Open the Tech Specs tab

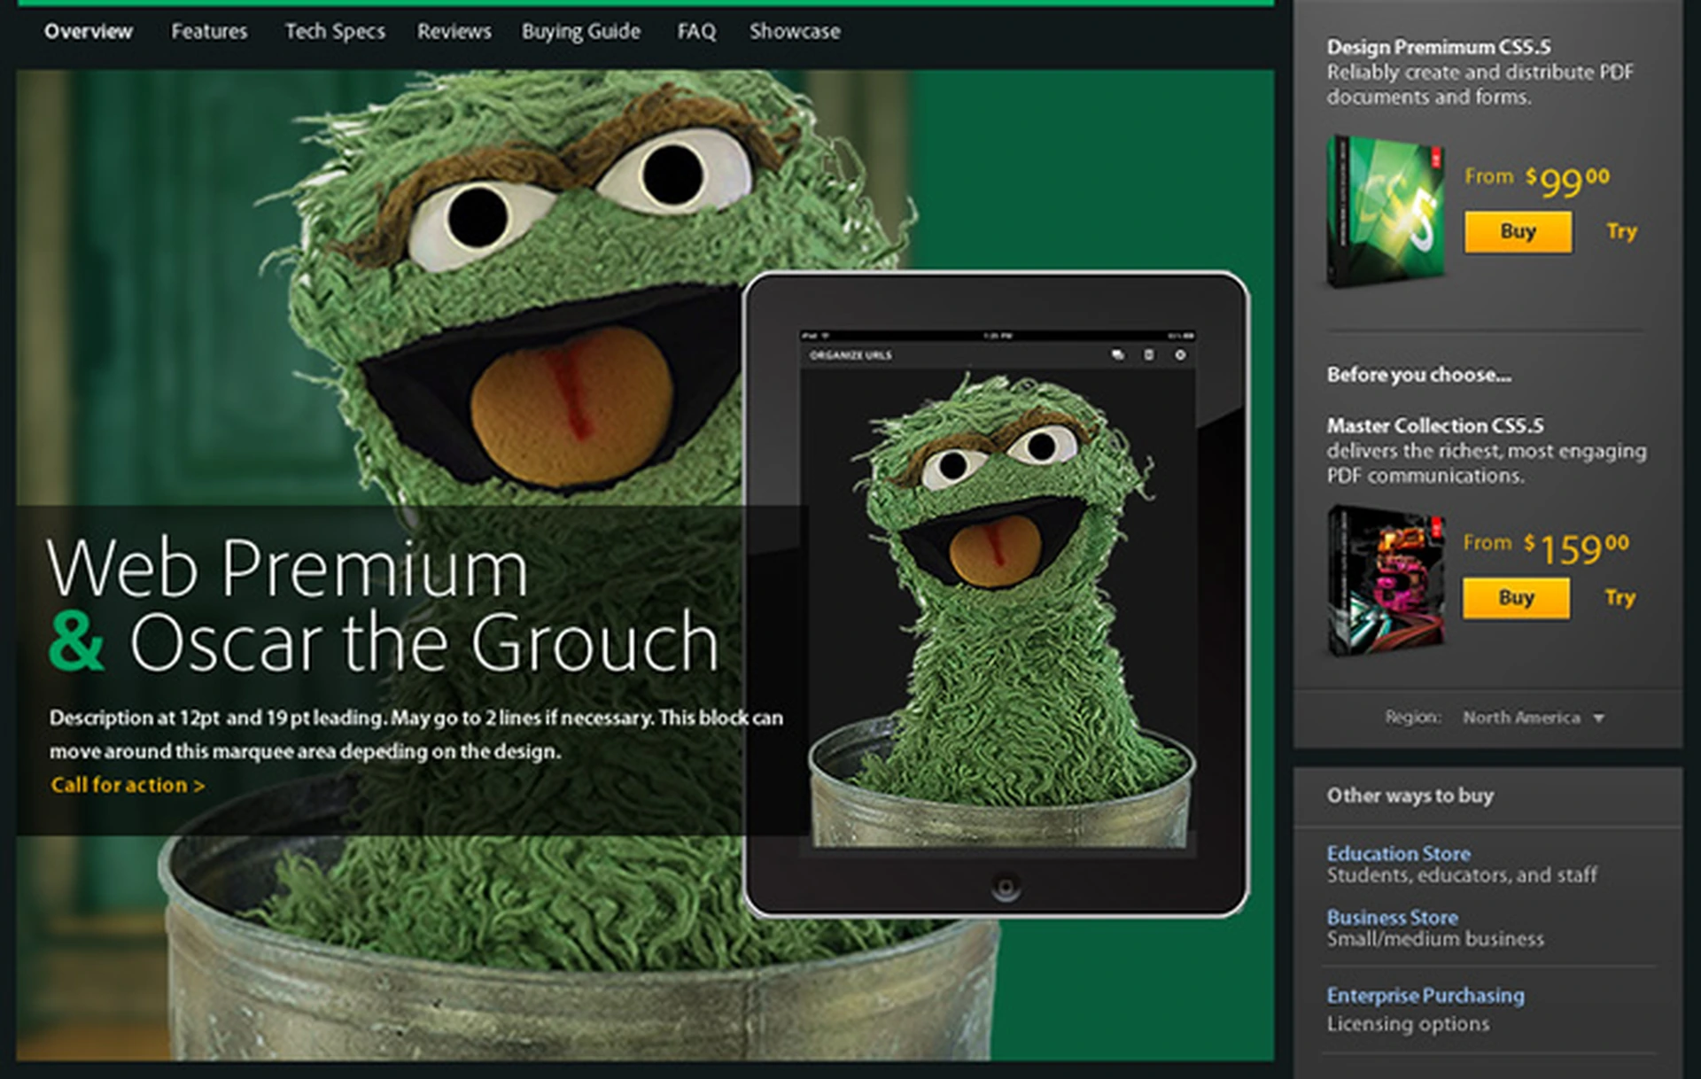coord(335,32)
